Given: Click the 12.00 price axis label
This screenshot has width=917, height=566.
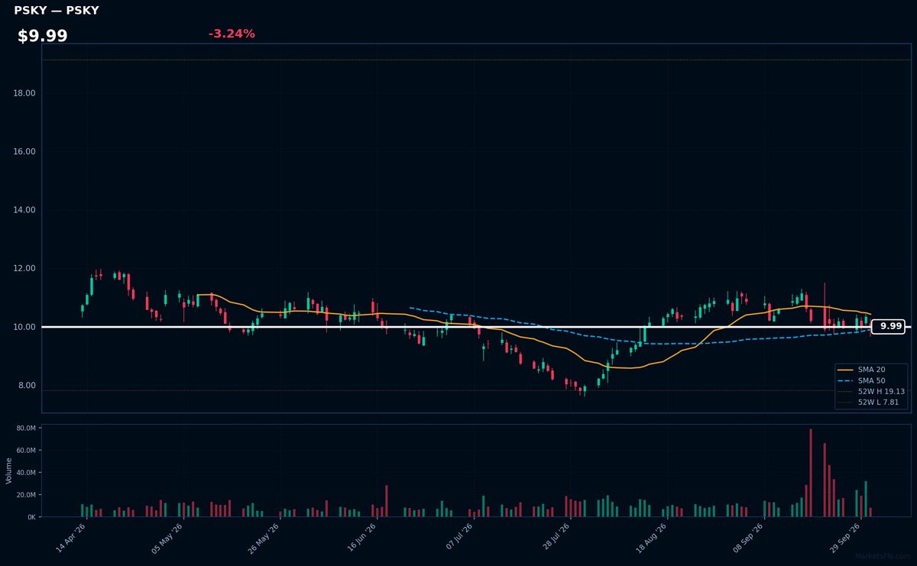Looking at the screenshot, I should 24,269.
